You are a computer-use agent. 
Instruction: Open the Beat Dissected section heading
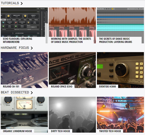15,92
